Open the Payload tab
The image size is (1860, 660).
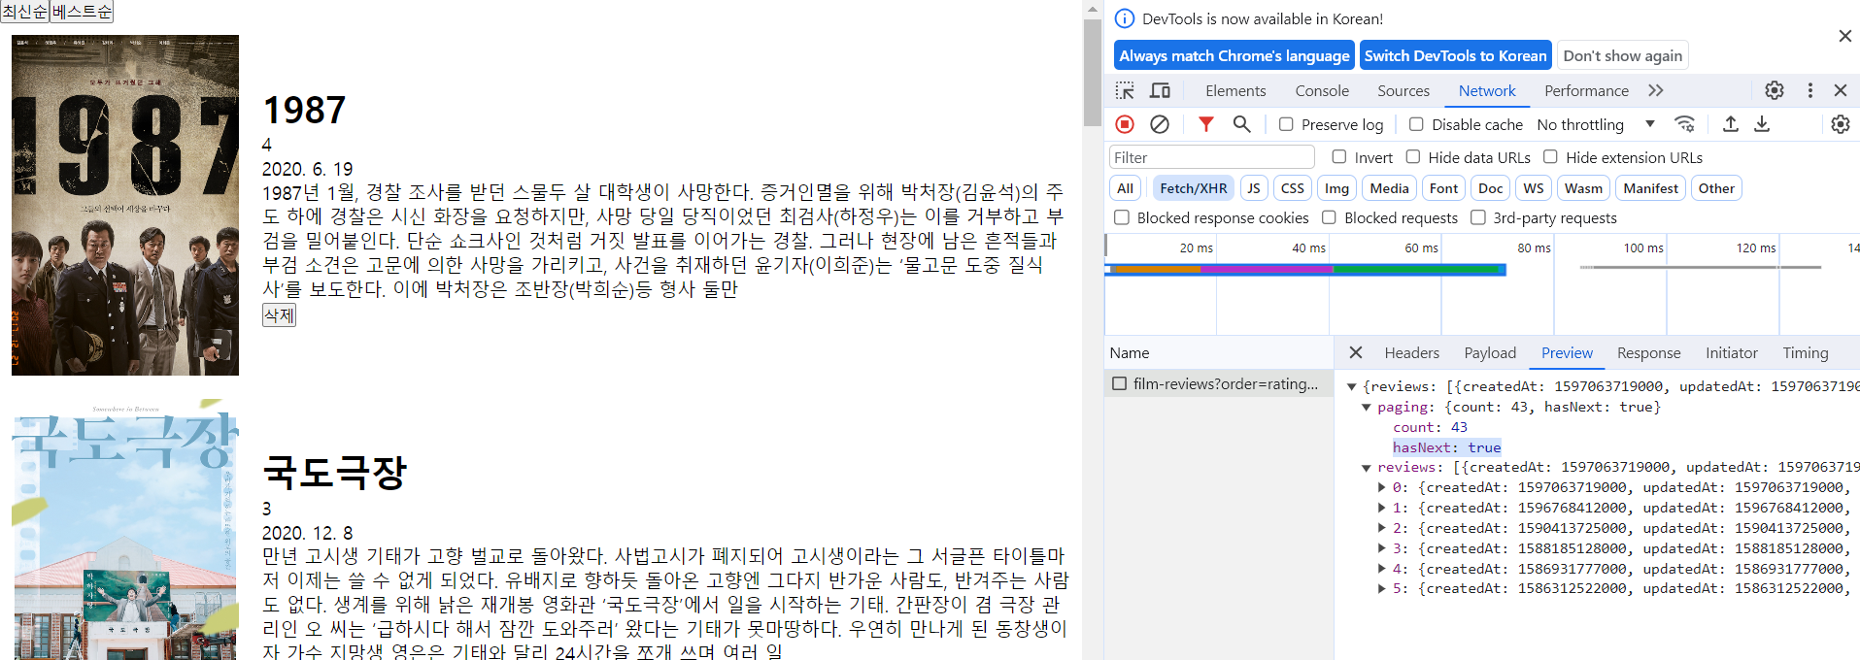point(1490,352)
